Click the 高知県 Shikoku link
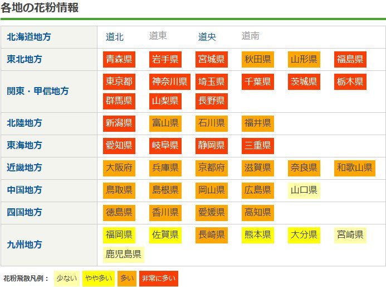This screenshot has height=287, width=386. (257, 212)
